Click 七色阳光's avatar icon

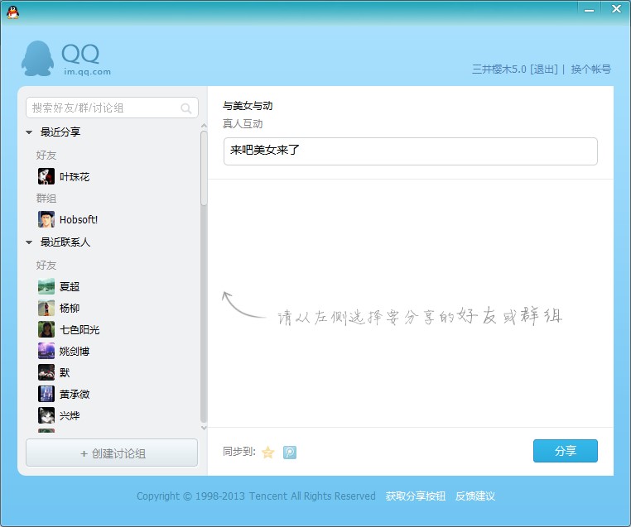(46, 329)
